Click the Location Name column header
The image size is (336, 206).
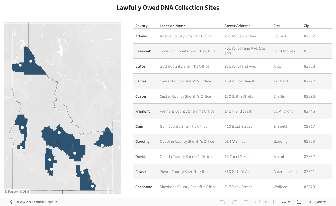[x=172, y=26]
